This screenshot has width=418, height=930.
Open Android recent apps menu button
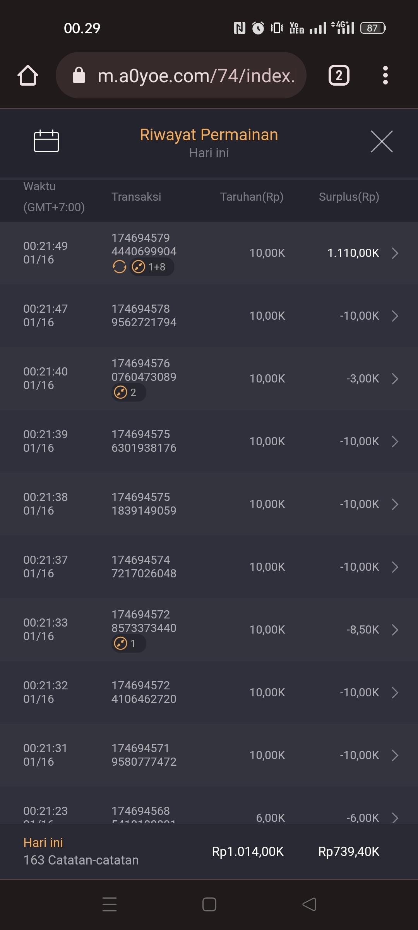110,904
